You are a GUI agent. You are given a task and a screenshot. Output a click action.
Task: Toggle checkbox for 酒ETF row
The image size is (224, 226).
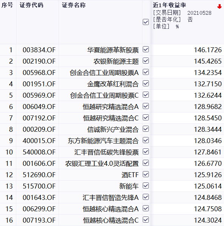pyautogui.click(x=146, y=175)
